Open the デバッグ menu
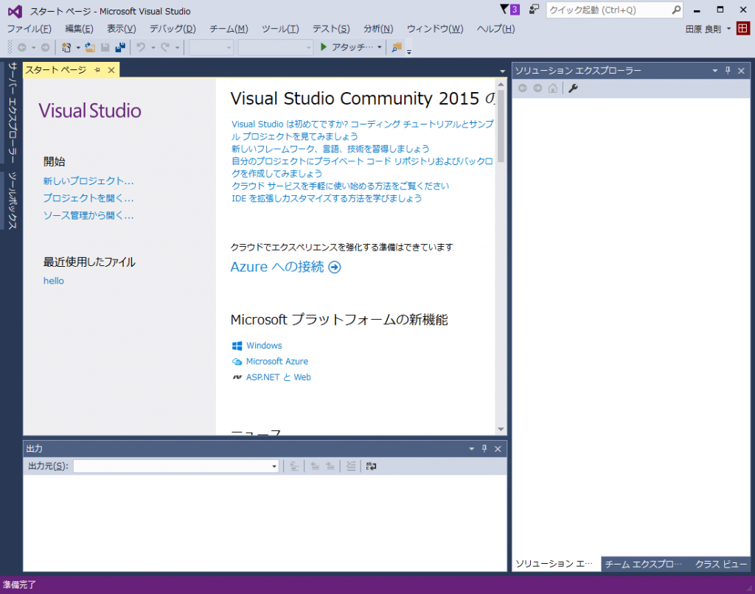Viewport: 755px width, 594px height. click(x=172, y=29)
